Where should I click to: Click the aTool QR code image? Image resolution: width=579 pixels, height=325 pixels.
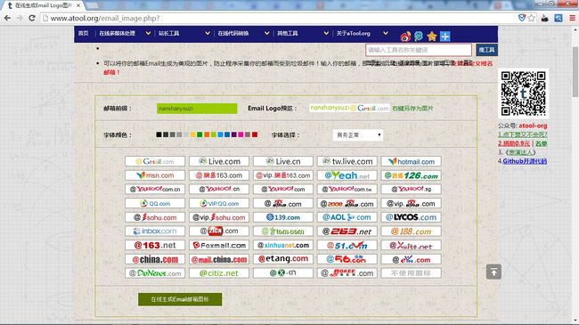coord(523,93)
